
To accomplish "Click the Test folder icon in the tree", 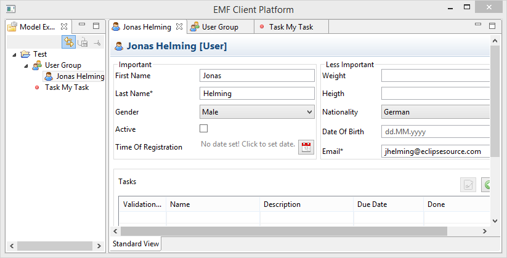I will tap(25, 54).
